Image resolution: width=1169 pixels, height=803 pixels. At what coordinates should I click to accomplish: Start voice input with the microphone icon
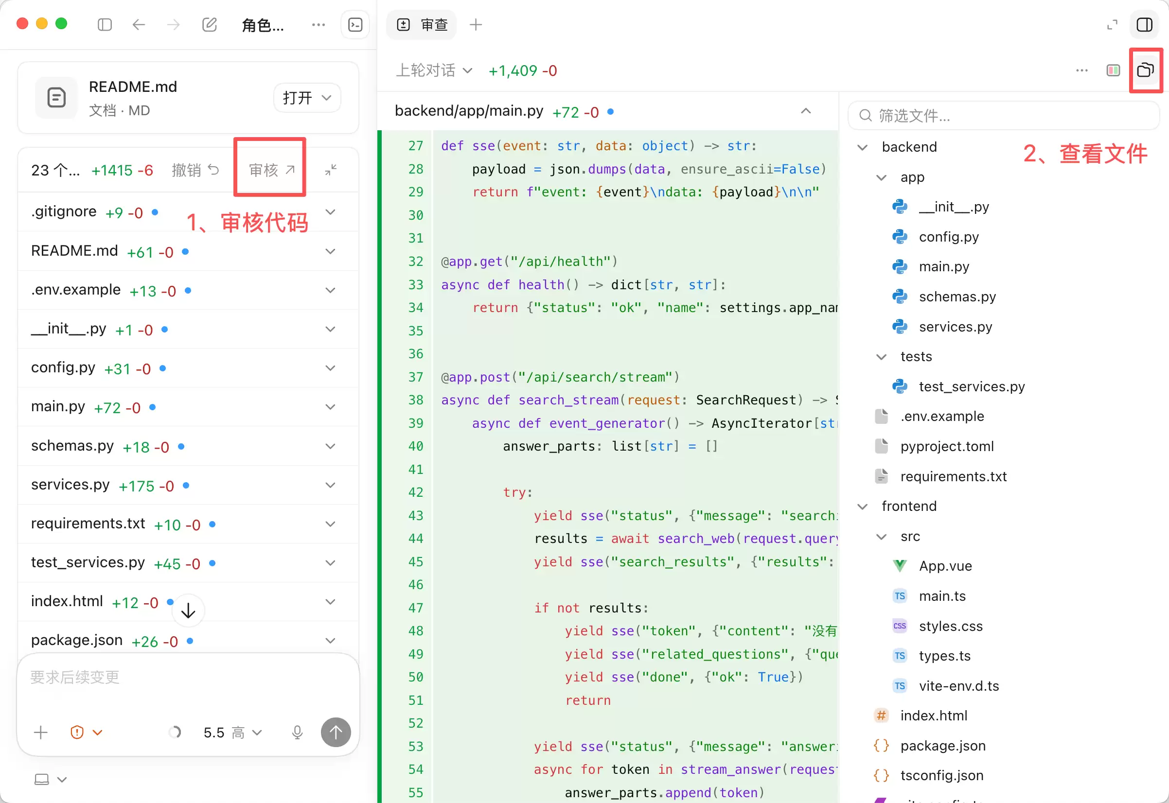(x=298, y=733)
